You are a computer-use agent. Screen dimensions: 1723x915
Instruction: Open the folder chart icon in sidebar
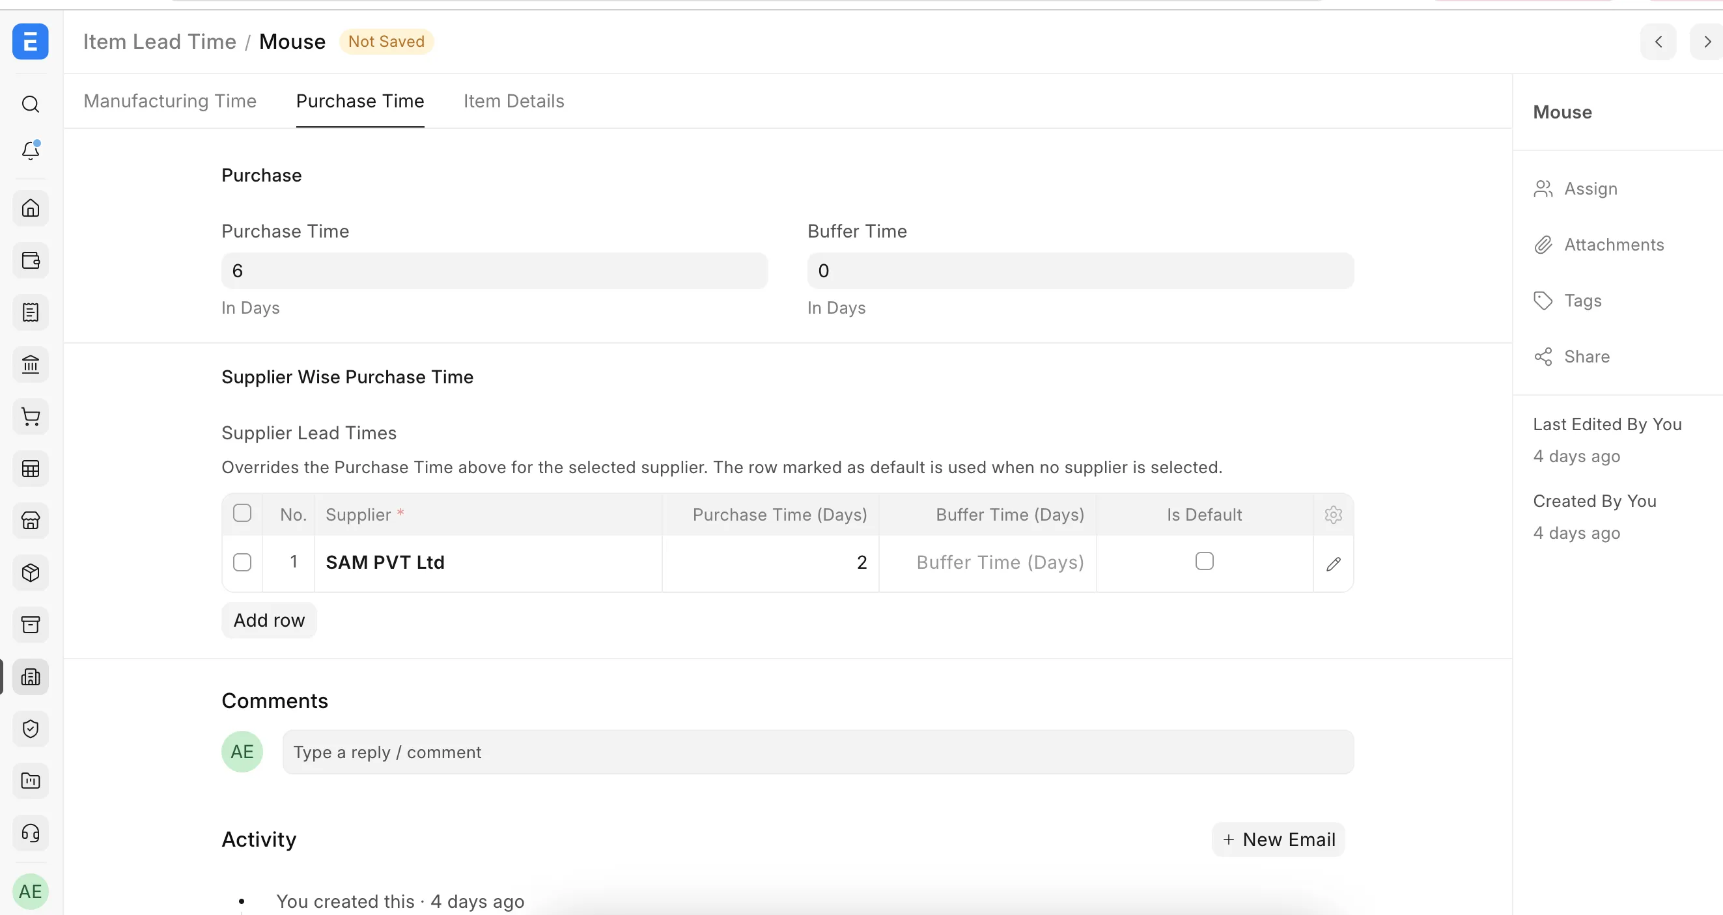31,781
